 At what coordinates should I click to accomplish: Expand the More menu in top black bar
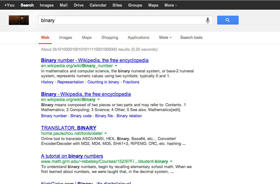pos(171,5)
